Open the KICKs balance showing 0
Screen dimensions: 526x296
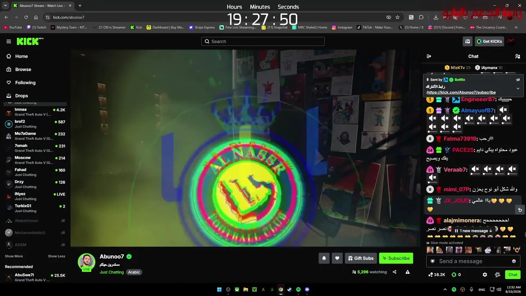pos(456,275)
